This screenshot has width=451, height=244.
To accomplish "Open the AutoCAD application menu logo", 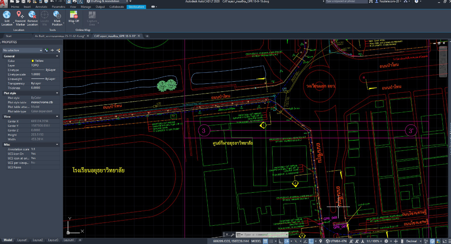I will (x=3, y=3).
